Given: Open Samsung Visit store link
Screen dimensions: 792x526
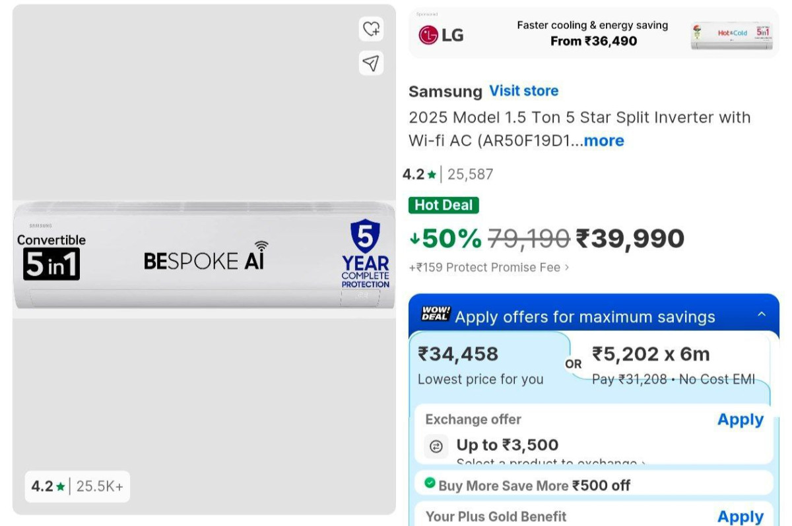Looking at the screenshot, I should [x=524, y=91].
